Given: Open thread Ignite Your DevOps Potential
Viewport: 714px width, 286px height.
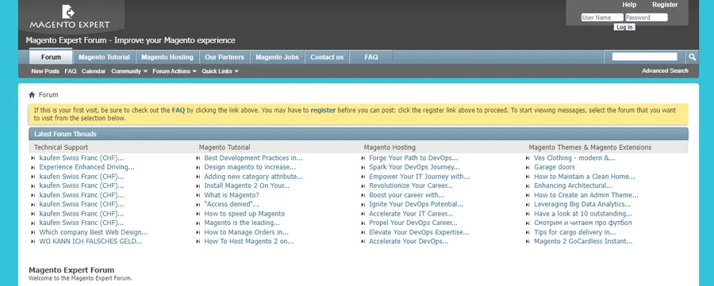Looking at the screenshot, I should tap(416, 204).
